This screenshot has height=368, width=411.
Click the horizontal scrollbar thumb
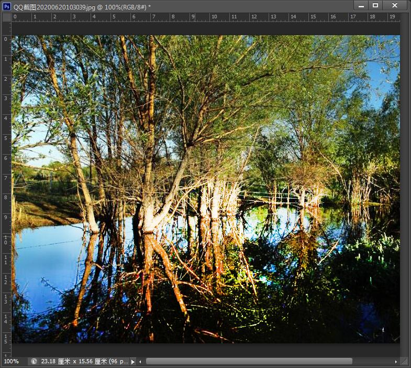pyautogui.click(x=249, y=361)
